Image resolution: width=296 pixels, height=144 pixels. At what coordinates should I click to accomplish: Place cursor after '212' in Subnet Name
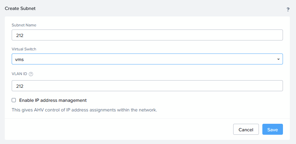pos(24,35)
